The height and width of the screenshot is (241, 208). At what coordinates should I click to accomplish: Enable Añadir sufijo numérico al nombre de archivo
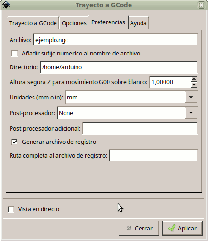[15, 54]
